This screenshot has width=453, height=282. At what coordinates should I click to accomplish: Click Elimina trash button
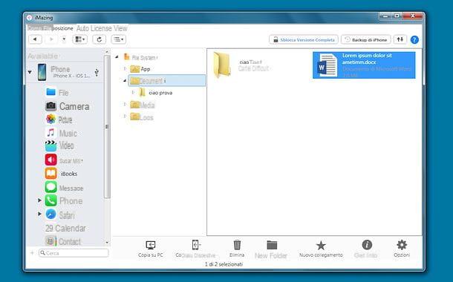(x=237, y=249)
